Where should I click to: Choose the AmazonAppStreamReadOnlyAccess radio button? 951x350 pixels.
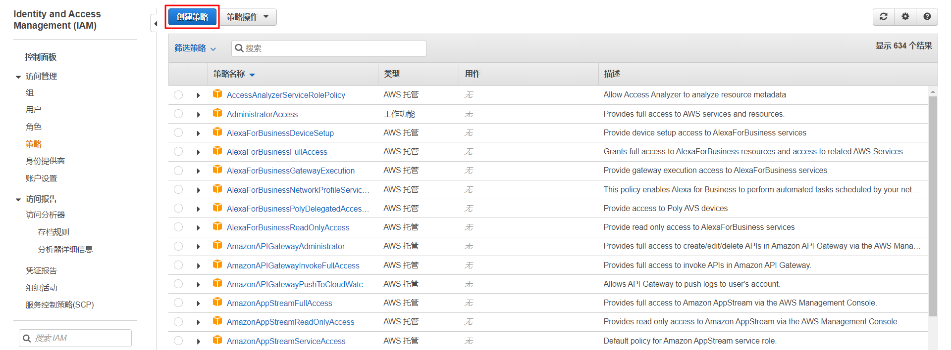point(178,322)
